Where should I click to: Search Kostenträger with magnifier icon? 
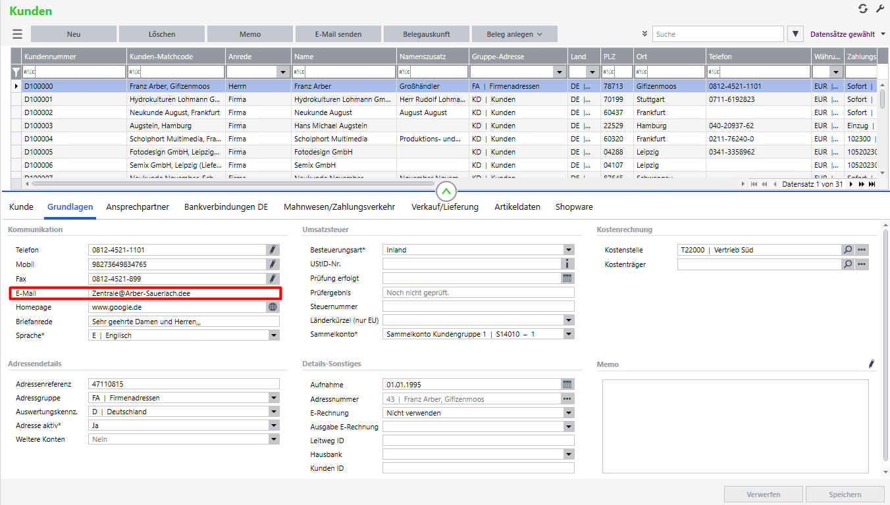click(849, 264)
